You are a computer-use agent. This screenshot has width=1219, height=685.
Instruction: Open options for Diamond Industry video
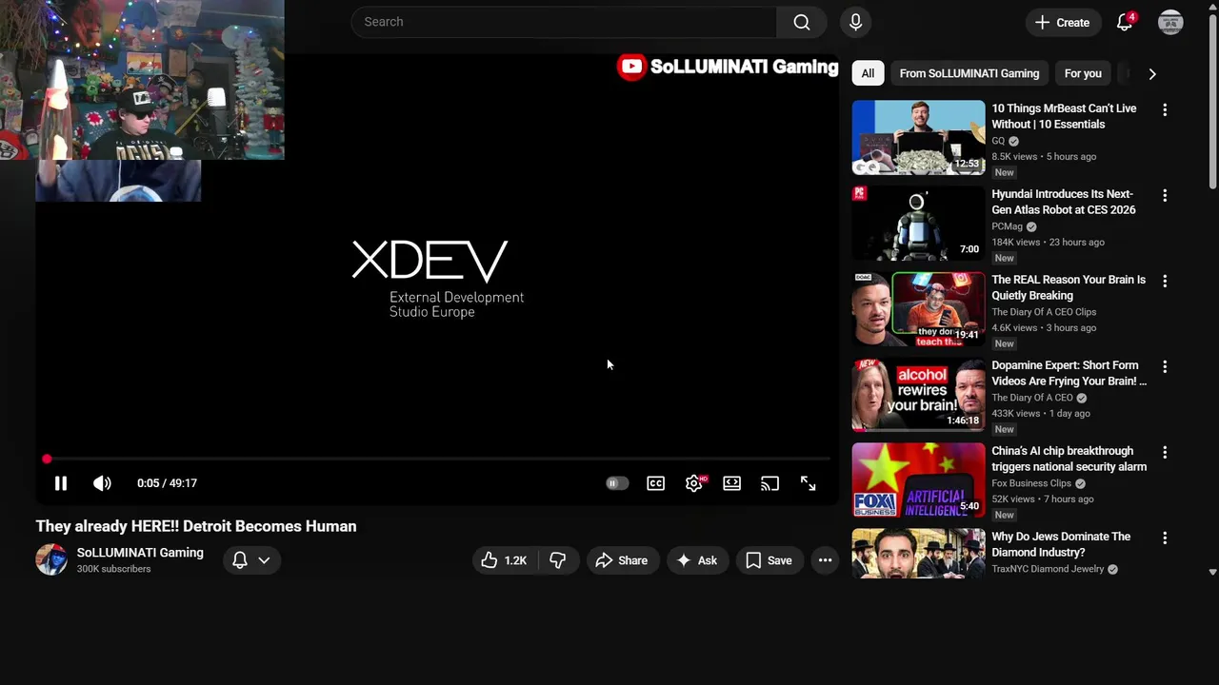[x=1164, y=538]
